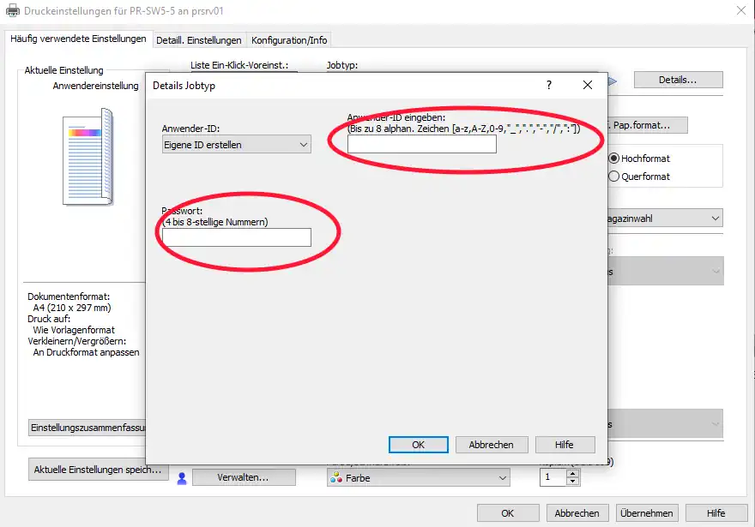This screenshot has width=755, height=527.
Task: Close the Details Jobtyp dialog with X
Action: click(588, 85)
